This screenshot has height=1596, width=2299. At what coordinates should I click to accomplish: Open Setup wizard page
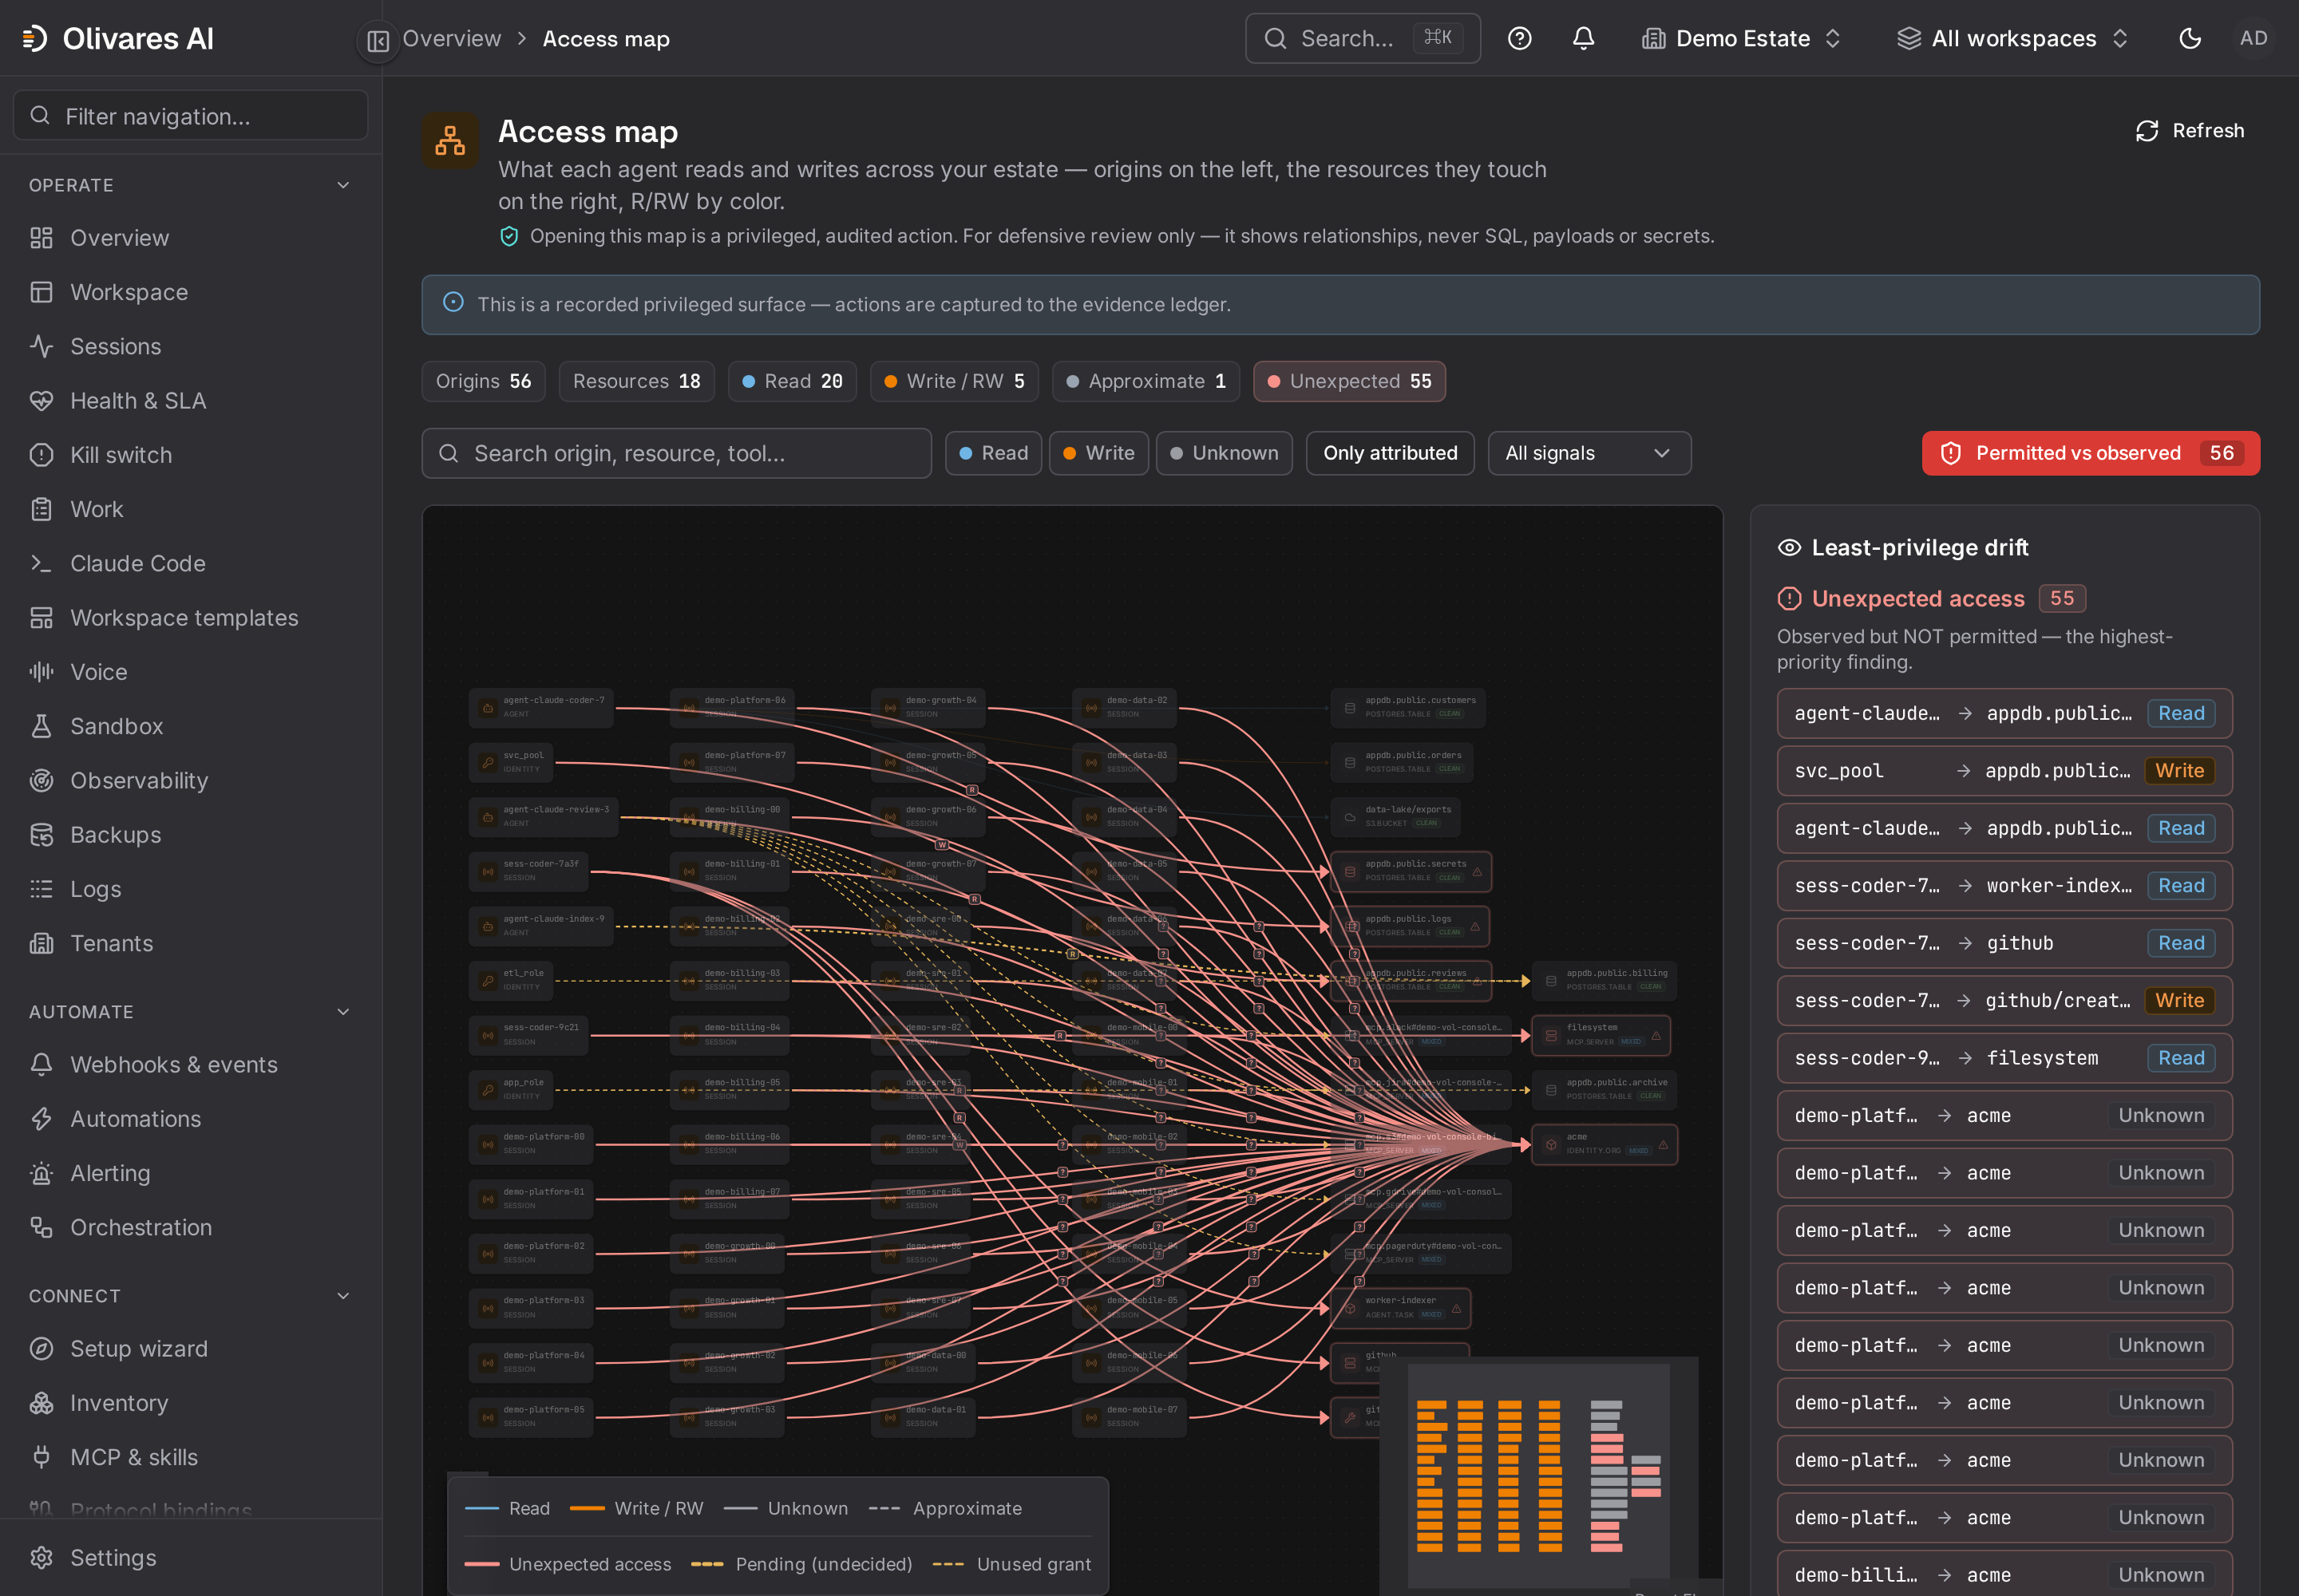pyautogui.click(x=190, y=1348)
